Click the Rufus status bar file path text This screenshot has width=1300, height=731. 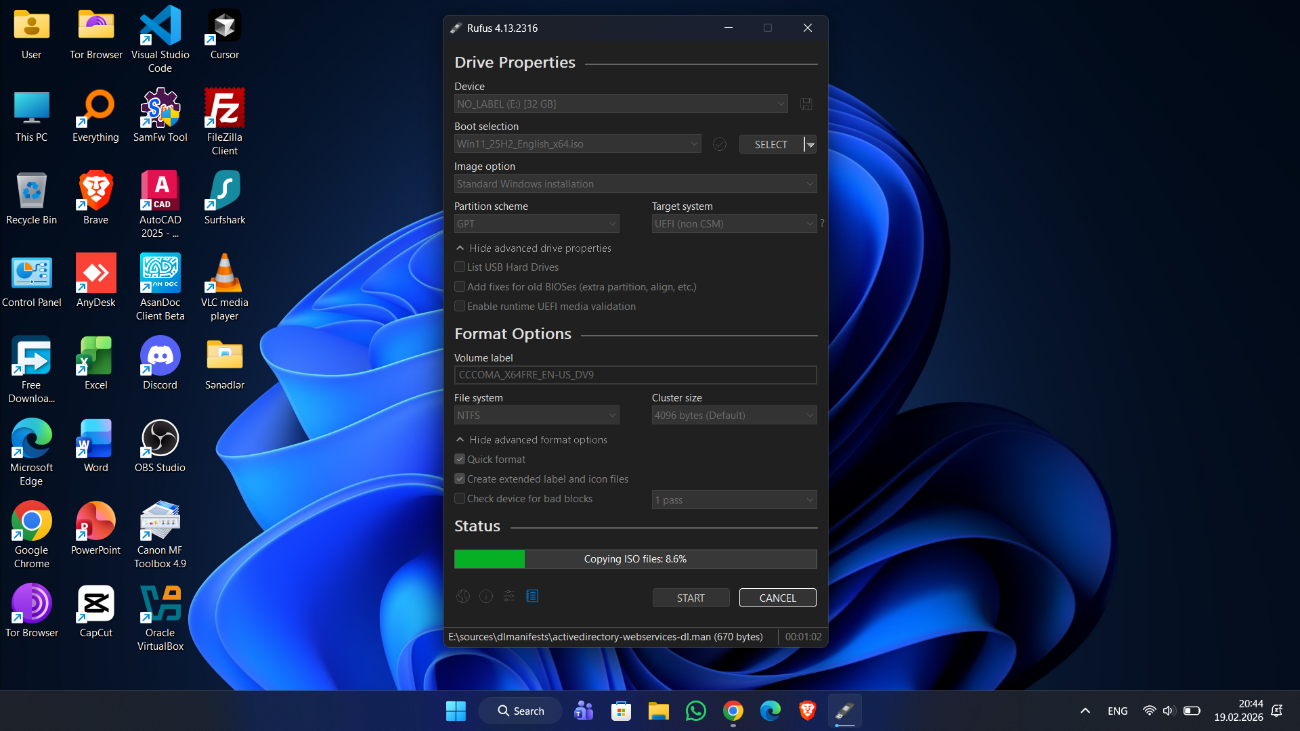(605, 637)
